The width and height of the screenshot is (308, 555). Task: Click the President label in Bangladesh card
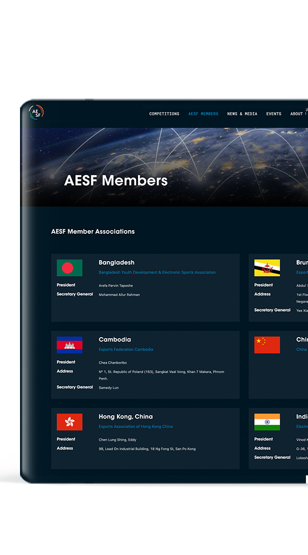(x=66, y=285)
